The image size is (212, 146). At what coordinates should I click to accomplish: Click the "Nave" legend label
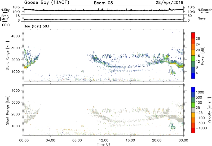coord(202,18)
